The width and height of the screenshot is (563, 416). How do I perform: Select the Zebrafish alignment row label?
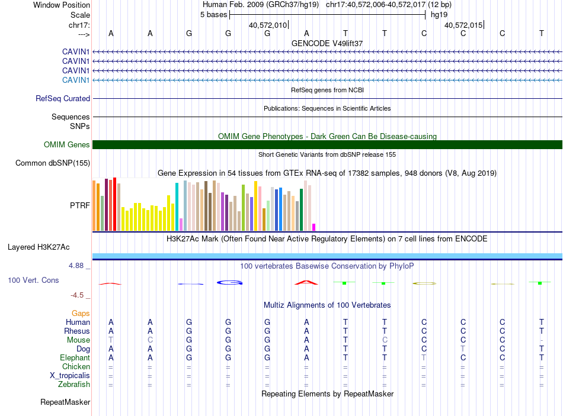click(x=75, y=385)
